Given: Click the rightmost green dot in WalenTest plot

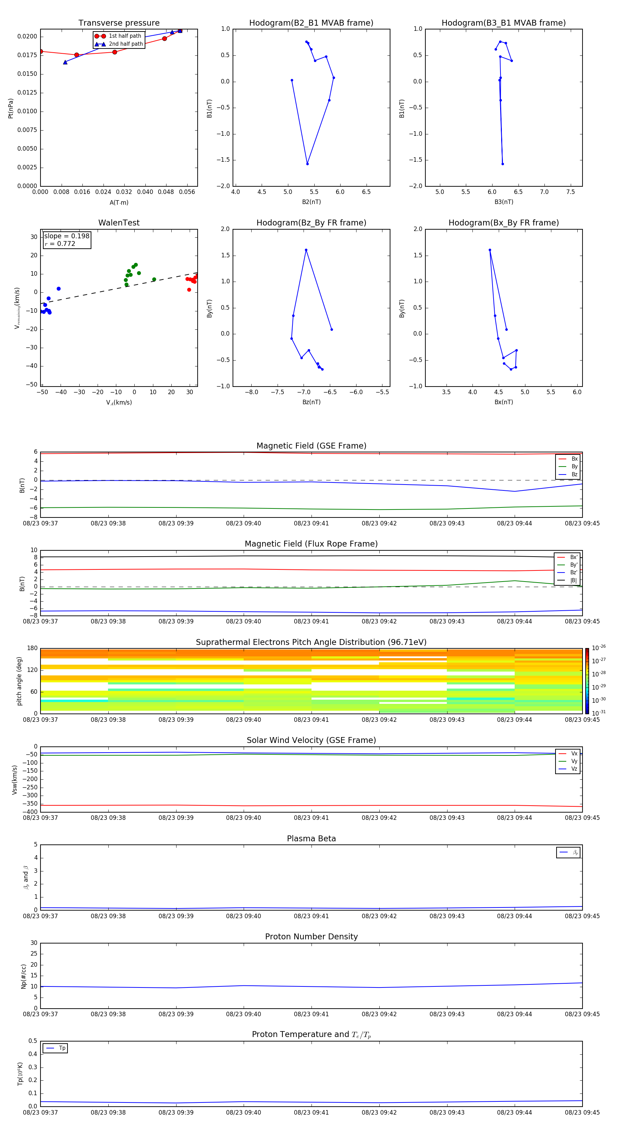Looking at the screenshot, I should click(154, 280).
